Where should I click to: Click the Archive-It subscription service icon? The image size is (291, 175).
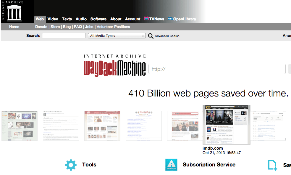pyautogui.click(x=171, y=165)
